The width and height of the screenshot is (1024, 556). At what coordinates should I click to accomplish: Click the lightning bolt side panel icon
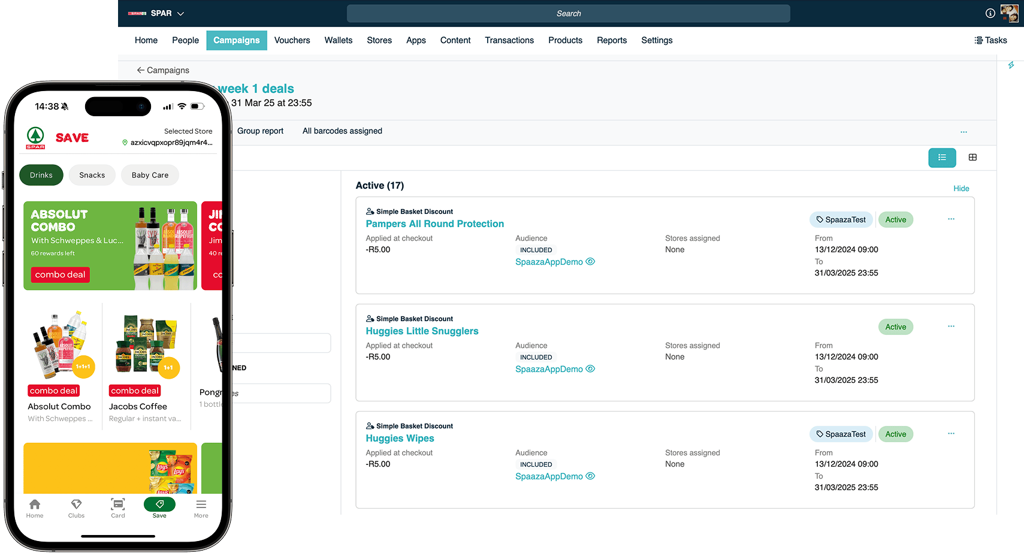pyautogui.click(x=1011, y=65)
